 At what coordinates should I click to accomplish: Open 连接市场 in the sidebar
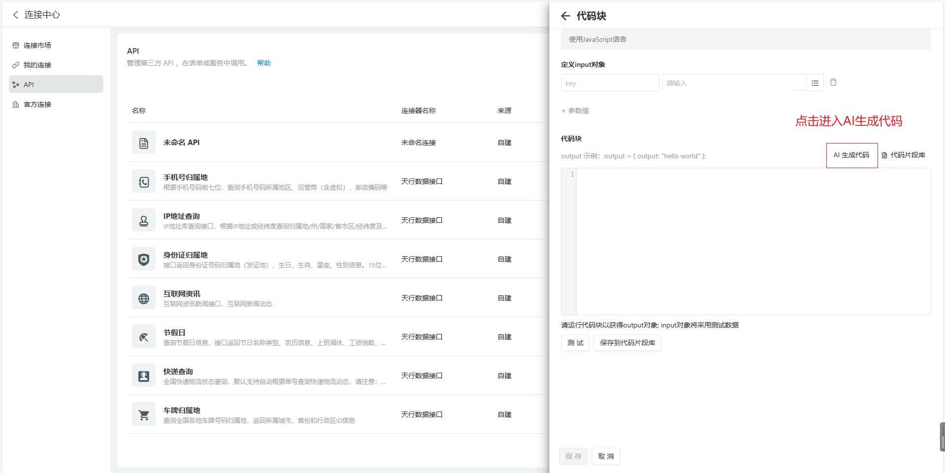(x=37, y=45)
